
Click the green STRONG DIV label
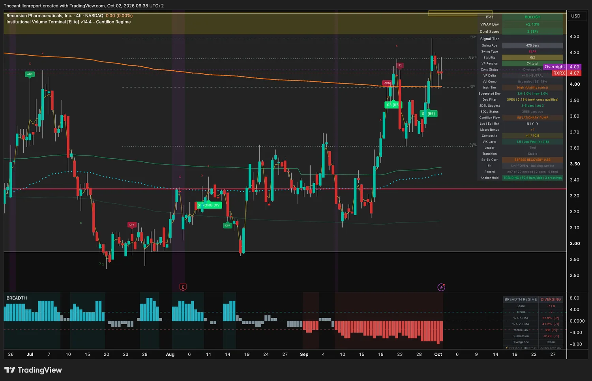point(208,205)
